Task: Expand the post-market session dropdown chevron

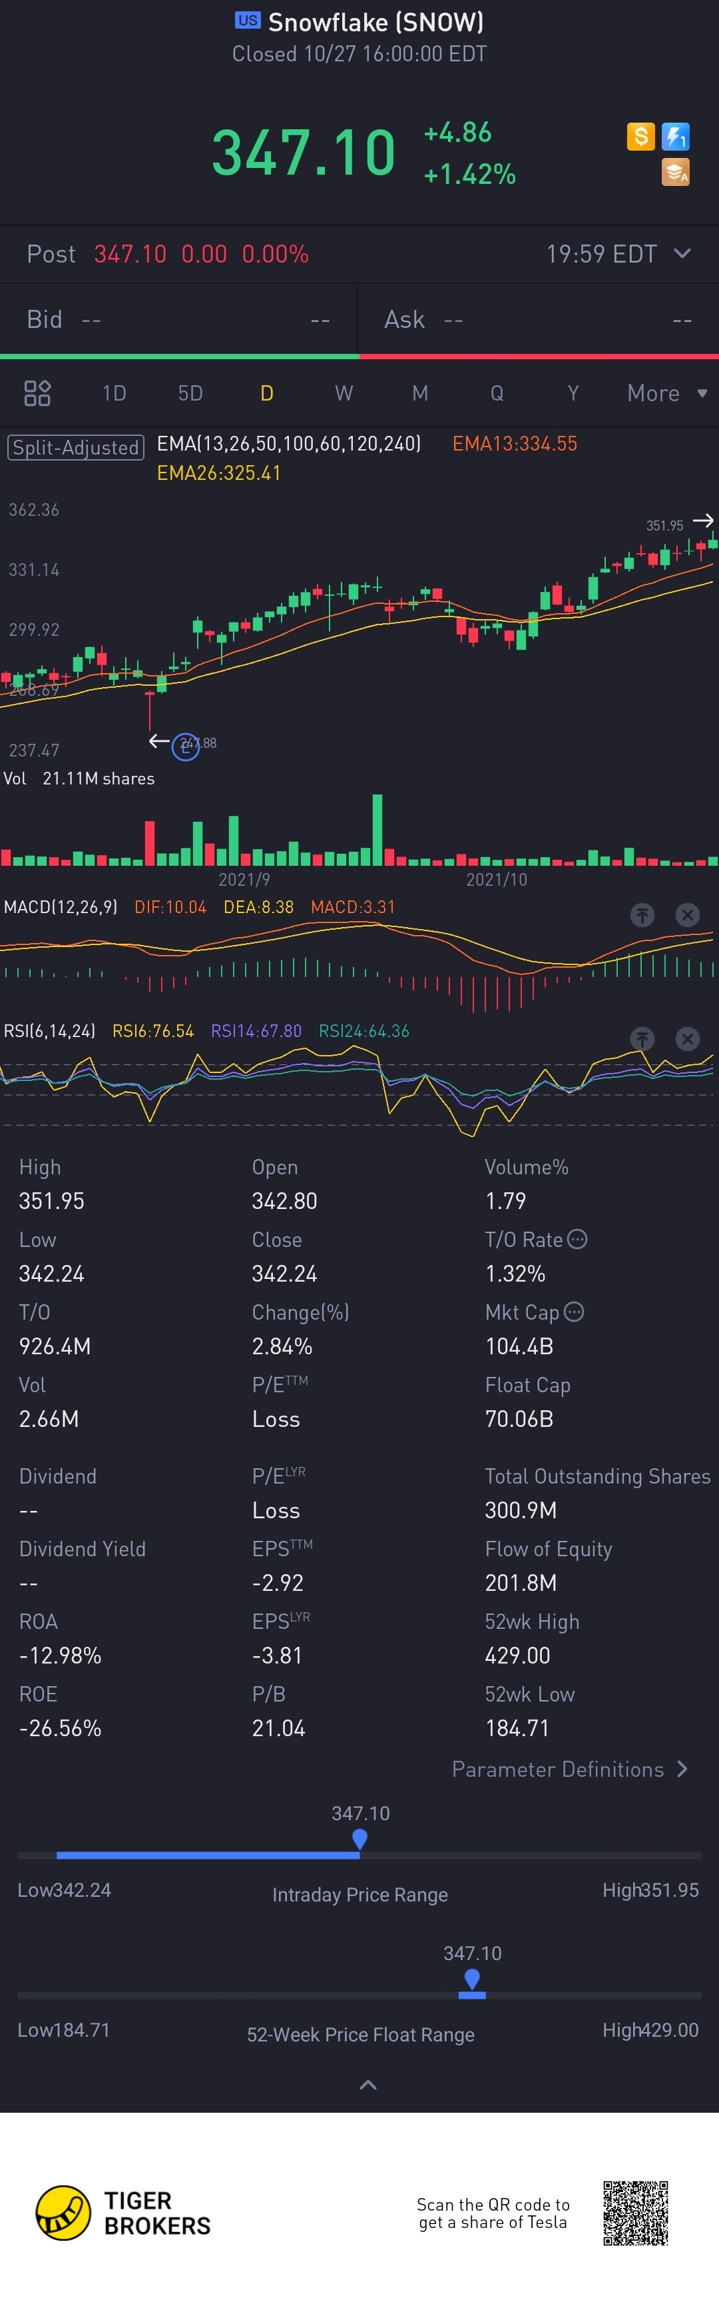Action: (x=682, y=253)
